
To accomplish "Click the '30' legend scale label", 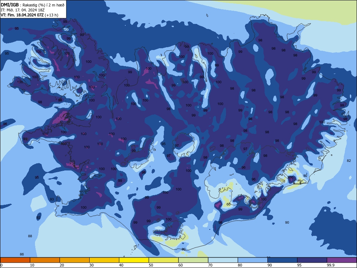I will [91, 265].
